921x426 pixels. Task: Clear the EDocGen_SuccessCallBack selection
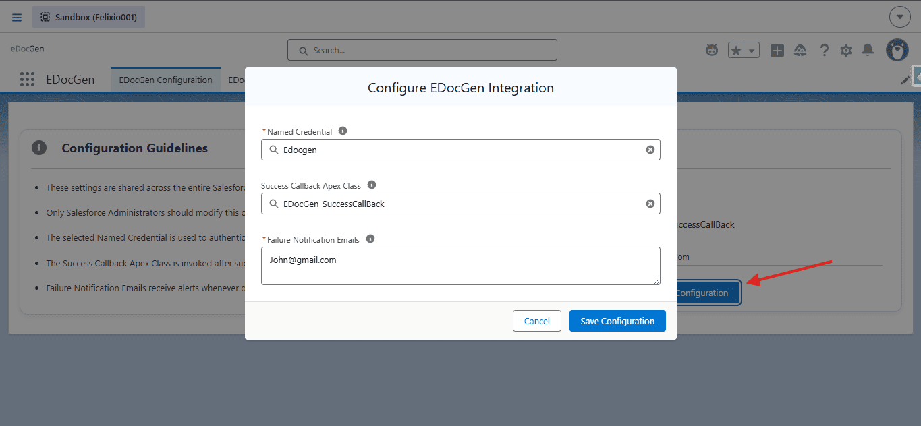650,204
